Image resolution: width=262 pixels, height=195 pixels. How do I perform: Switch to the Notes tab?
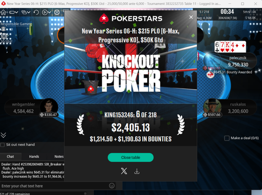(x=59, y=156)
